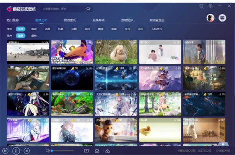This screenshot has width=235, height=155.
Task: Open the inbox tray icon in bottom bar
Action: tap(97, 151)
